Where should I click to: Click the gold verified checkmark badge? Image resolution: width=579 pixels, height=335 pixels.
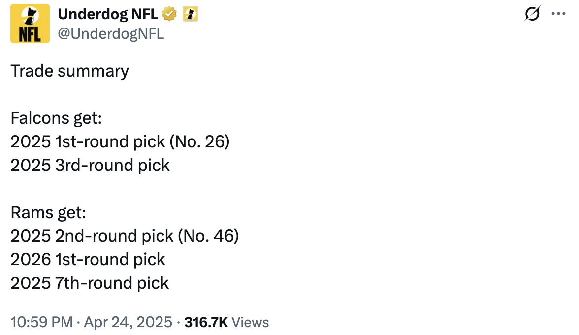[169, 14]
